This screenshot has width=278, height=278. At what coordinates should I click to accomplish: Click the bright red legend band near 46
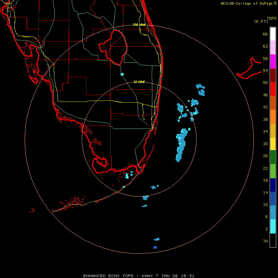click(x=273, y=89)
